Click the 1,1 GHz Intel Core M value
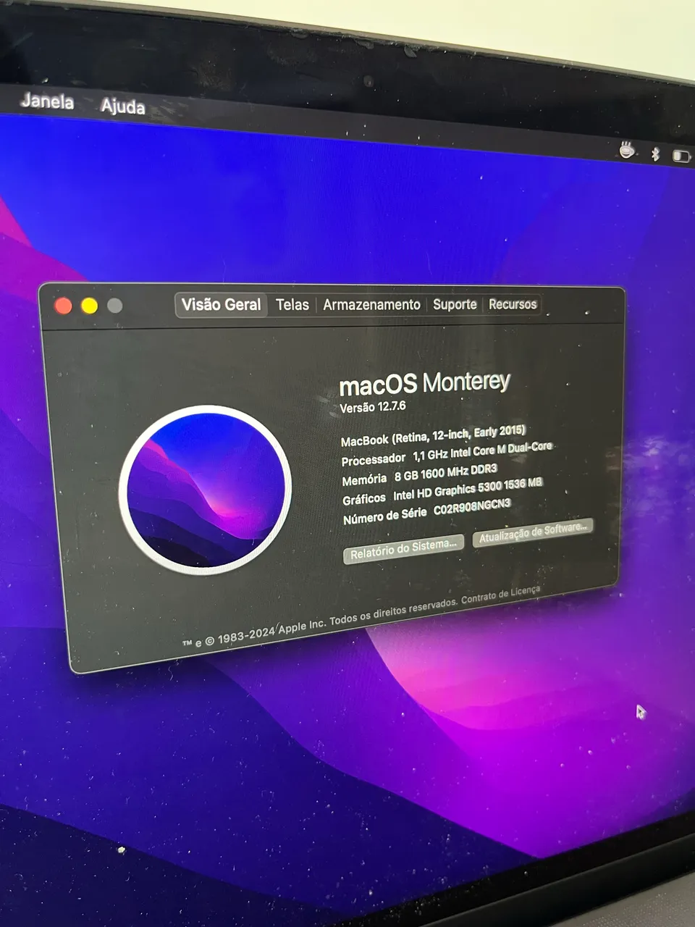 click(x=482, y=451)
